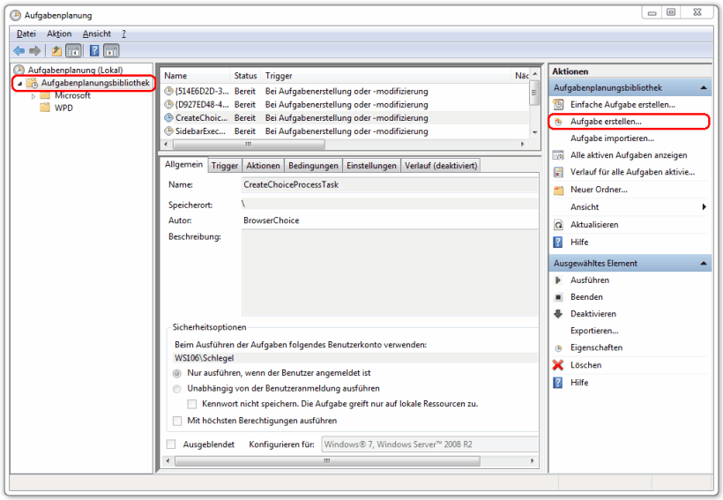
Task: Select the SidebarExec... task row
Action: pos(346,131)
